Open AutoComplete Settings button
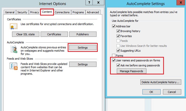The height and width of the screenshot is (111, 186). tap(82, 47)
